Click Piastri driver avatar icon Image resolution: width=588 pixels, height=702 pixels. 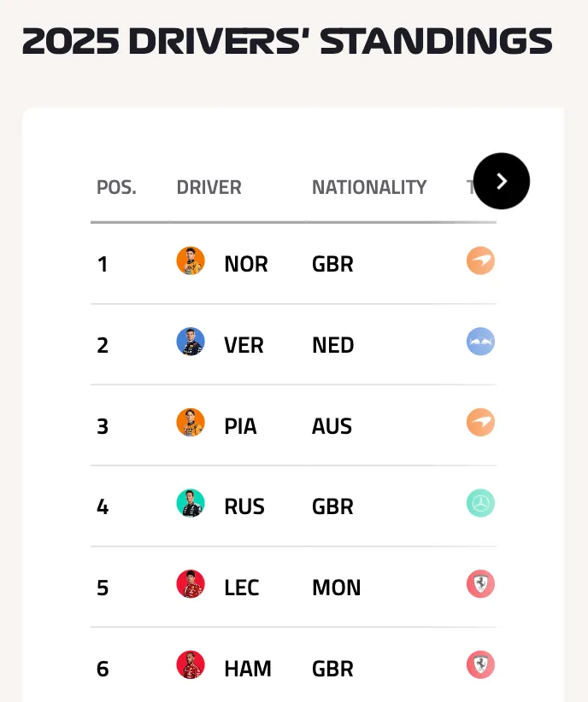(191, 423)
